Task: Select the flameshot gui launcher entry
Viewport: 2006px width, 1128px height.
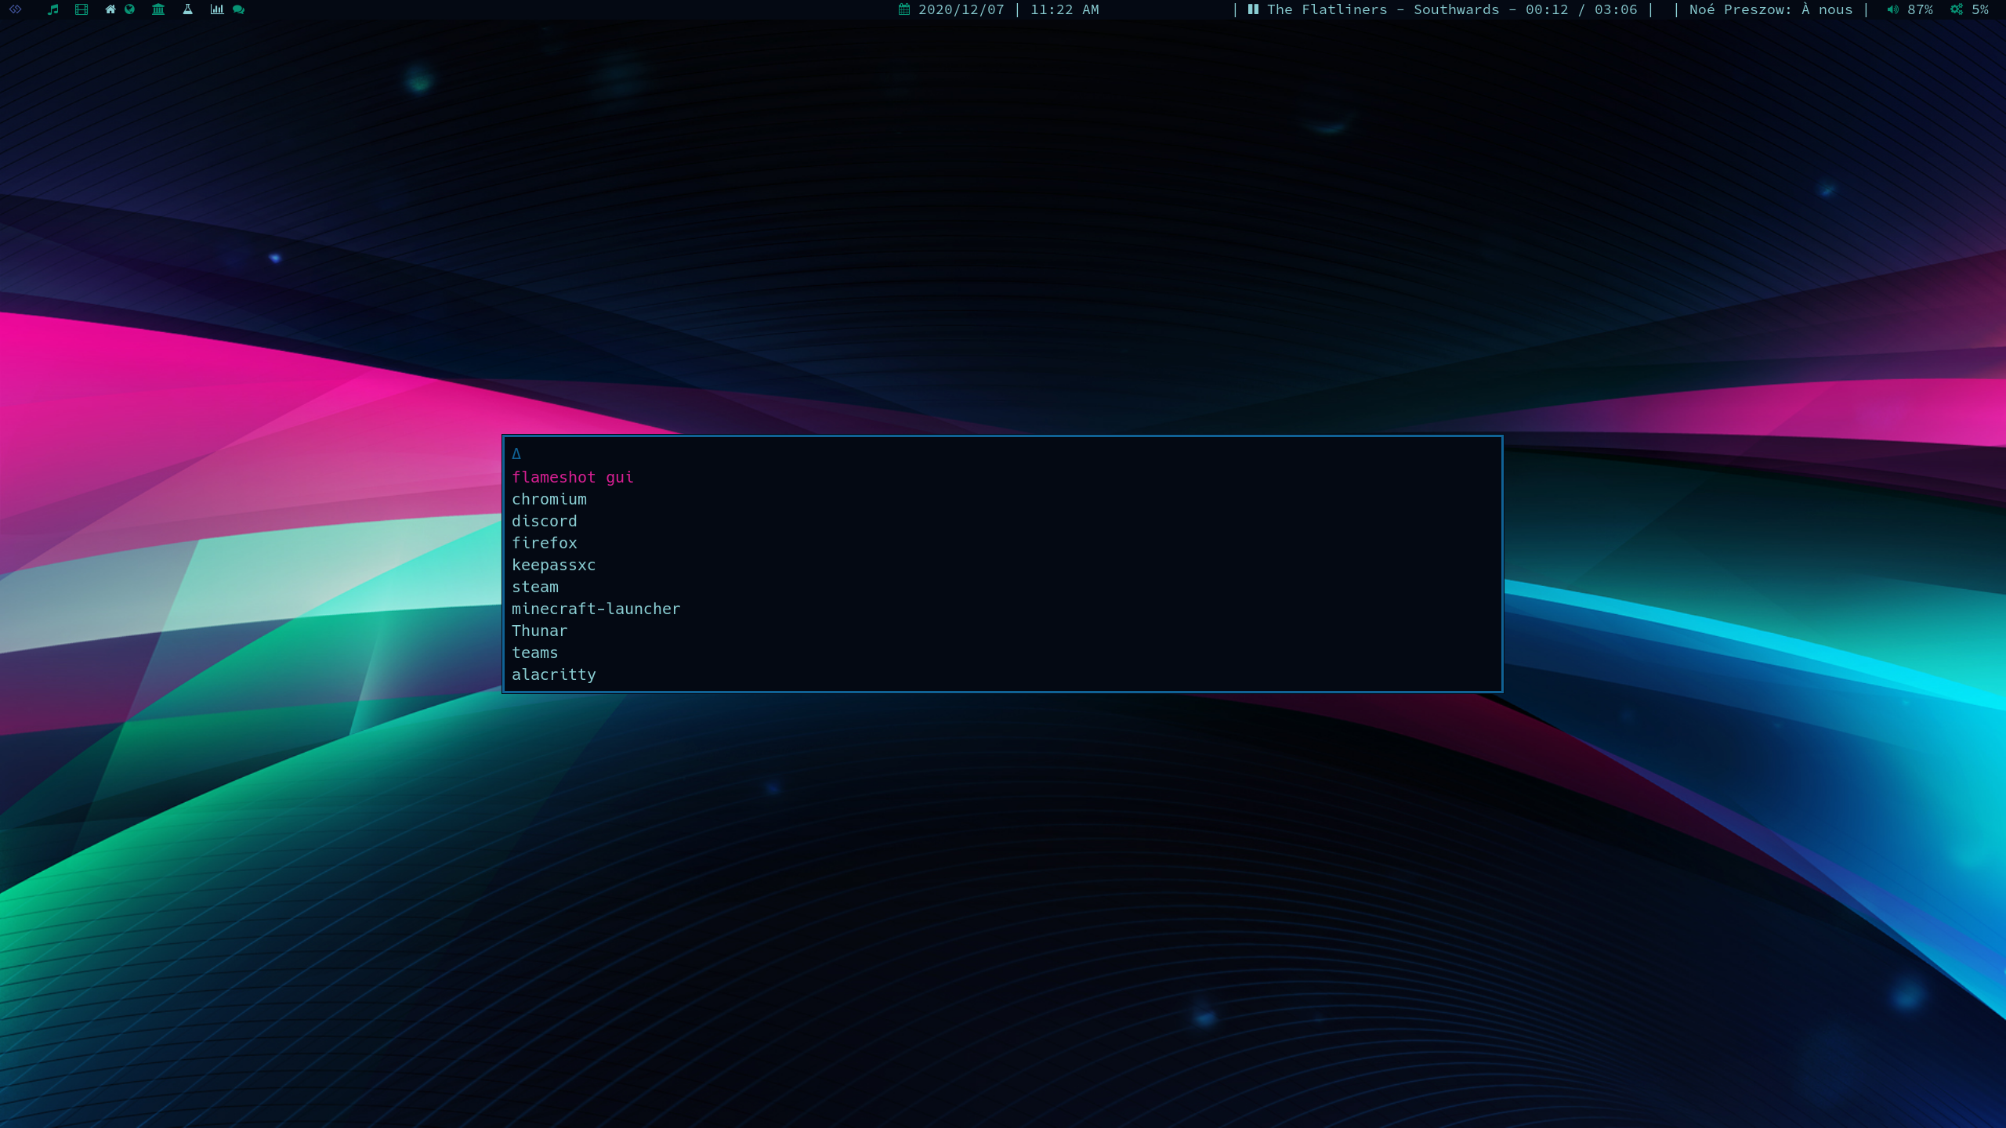Action: pyautogui.click(x=572, y=477)
